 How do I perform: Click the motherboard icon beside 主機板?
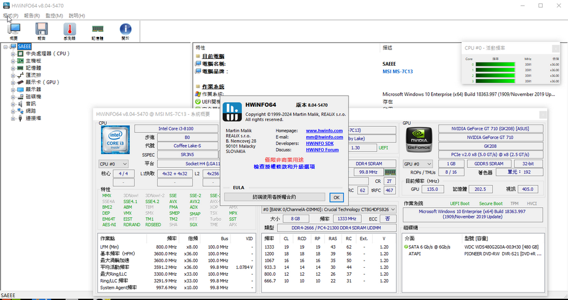tap(20, 61)
